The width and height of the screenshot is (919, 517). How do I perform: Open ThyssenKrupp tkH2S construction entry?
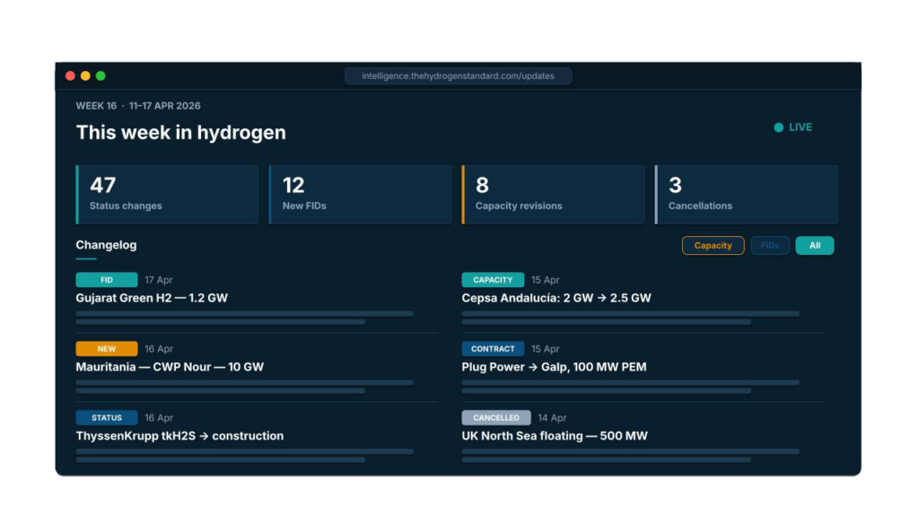click(x=179, y=436)
